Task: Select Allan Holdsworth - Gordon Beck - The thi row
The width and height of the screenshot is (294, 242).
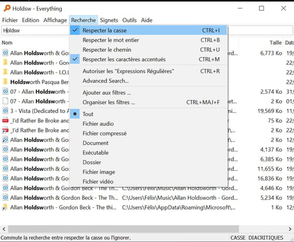Action: click(x=147, y=207)
